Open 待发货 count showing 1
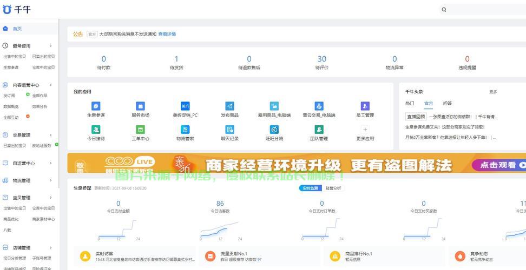Image resolution: width=526 pixels, height=270 pixels. pyautogui.click(x=176, y=63)
